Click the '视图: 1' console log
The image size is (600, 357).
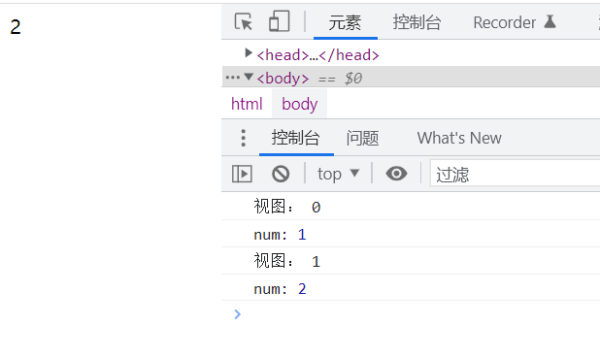click(411, 261)
